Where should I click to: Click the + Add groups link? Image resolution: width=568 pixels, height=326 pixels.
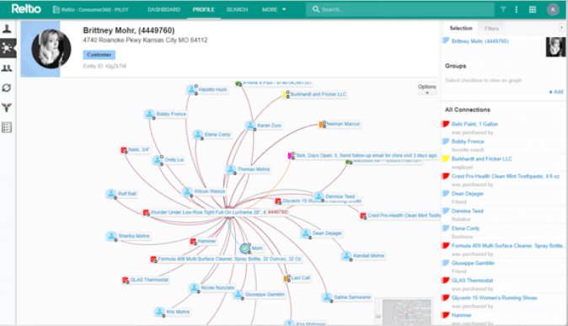click(x=556, y=92)
